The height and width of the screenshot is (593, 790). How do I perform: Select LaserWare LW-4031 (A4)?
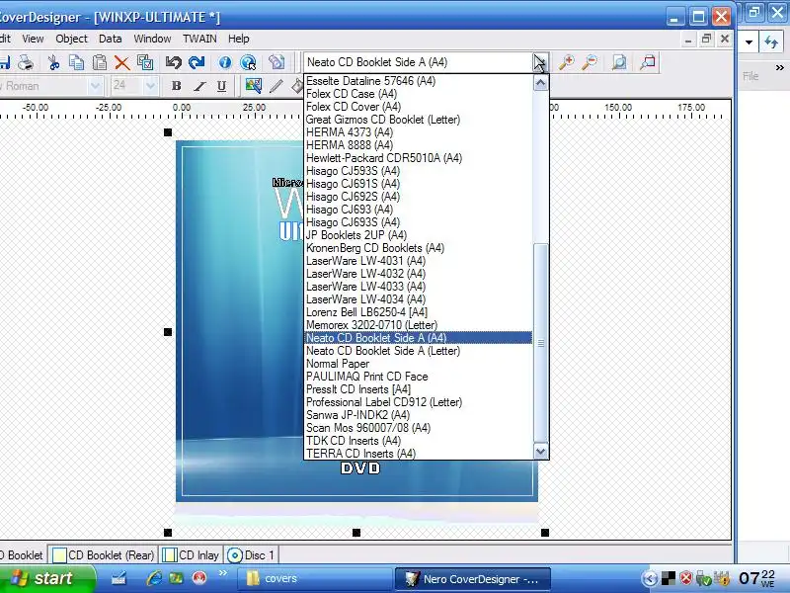pos(365,261)
